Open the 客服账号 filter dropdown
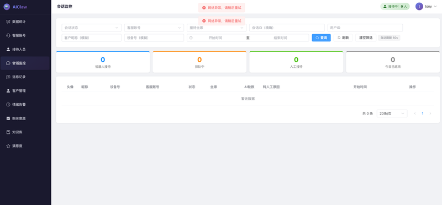 (x=154, y=28)
